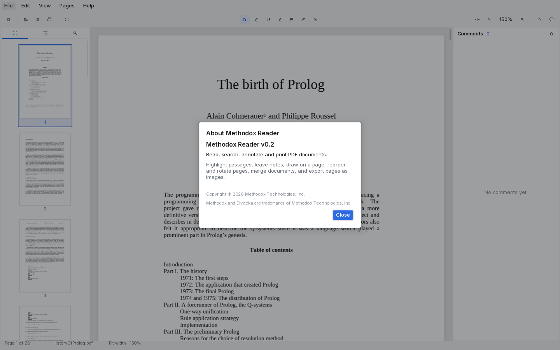560x350 pixels.
Task: Click the 'Methodox Reader v0.2' version text
Action: point(240,145)
